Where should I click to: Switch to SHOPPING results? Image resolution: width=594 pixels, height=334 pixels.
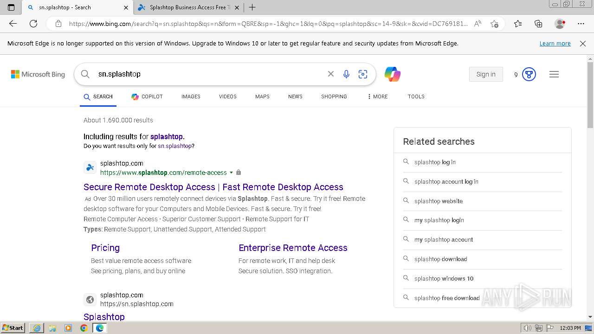334,96
